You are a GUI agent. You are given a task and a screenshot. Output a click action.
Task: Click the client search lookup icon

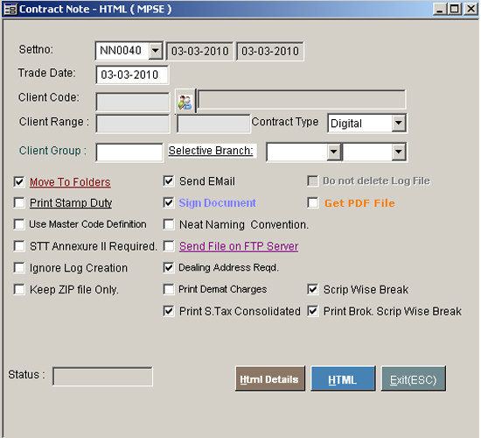pos(185,102)
